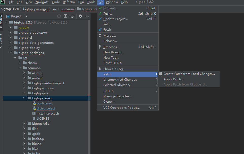Select Manage Remotes... in Git menu
Image resolution: width=244 pixels, height=154 pixels.
(128, 96)
